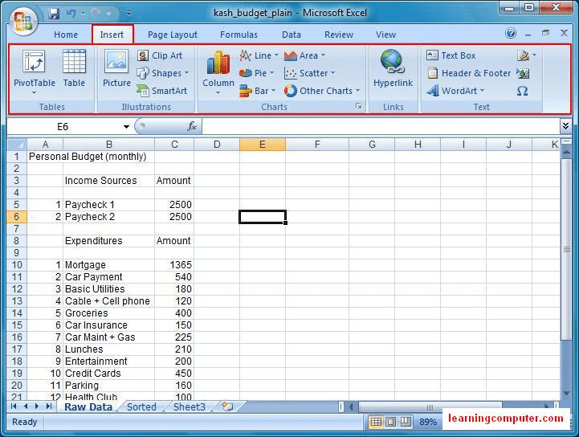The height and width of the screenshot is (437, 579).
Task: Insert a Table
Action: click(74, 69)
